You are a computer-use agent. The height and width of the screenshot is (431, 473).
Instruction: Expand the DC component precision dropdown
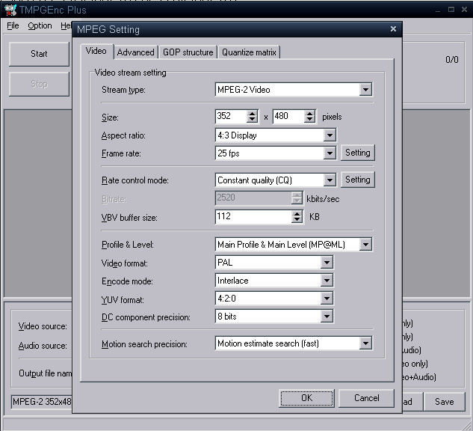(x=327, y=317)
